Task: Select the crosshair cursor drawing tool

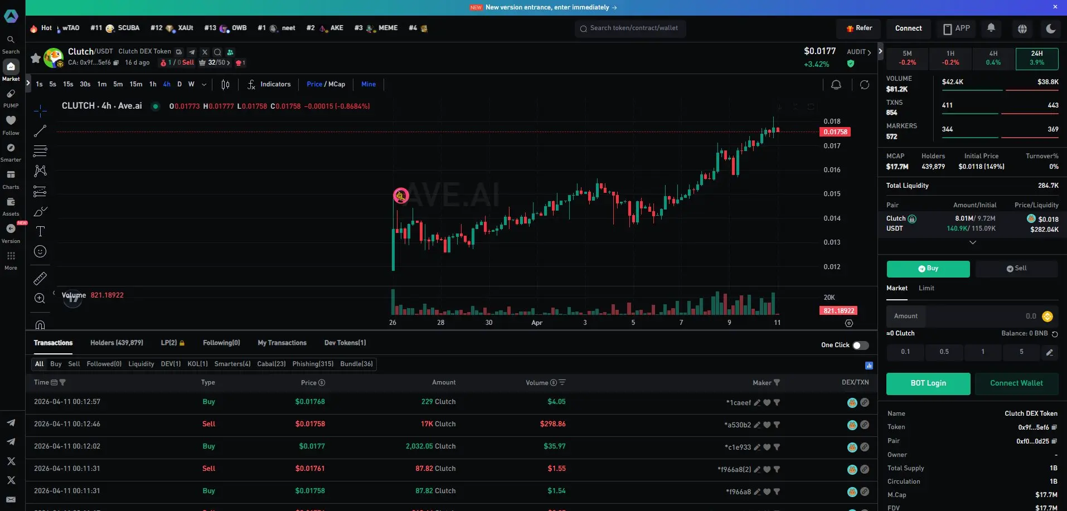Action: (40, 111)
